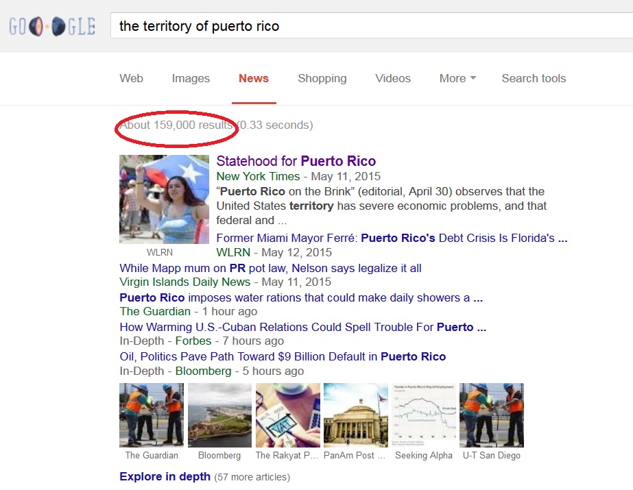
Task: Click 'Explore in depth' link
Action: pyautogui.click(x=165, y=477)
